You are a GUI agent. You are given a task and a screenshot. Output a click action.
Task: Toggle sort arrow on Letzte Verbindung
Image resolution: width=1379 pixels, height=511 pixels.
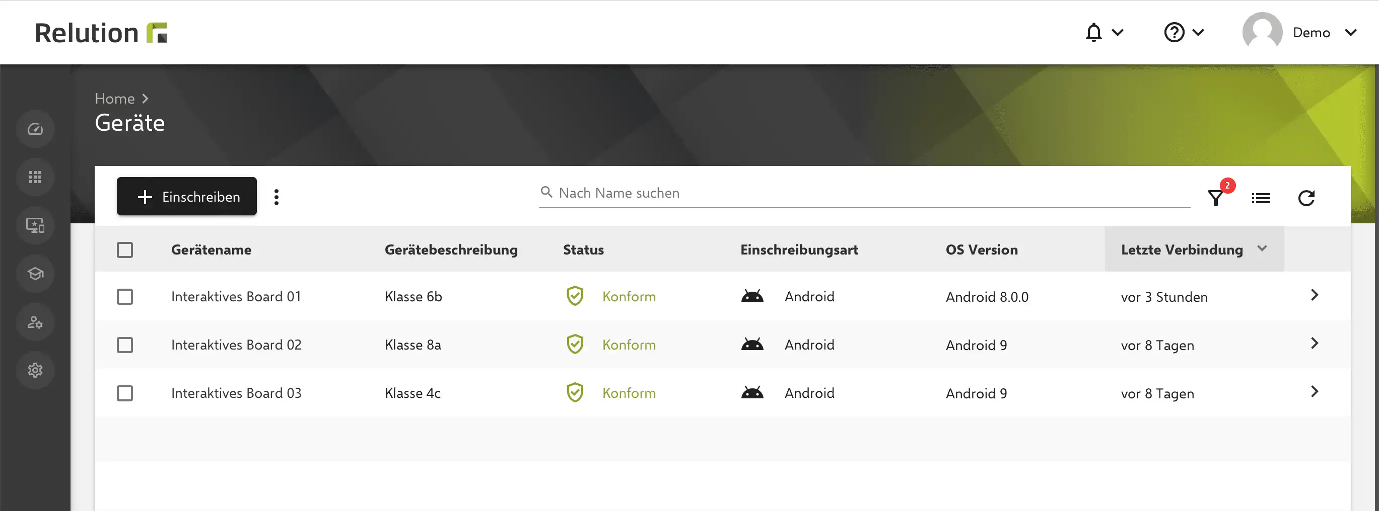coord(1262,248)
